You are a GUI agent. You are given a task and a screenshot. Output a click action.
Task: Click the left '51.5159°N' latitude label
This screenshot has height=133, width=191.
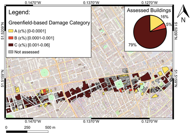click(x=3, y=78)
